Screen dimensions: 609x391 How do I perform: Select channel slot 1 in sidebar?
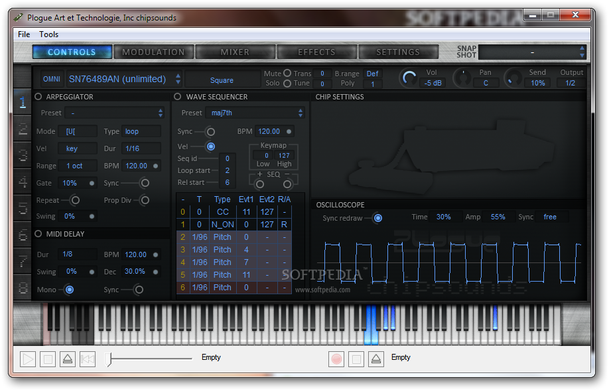[23, 102]
